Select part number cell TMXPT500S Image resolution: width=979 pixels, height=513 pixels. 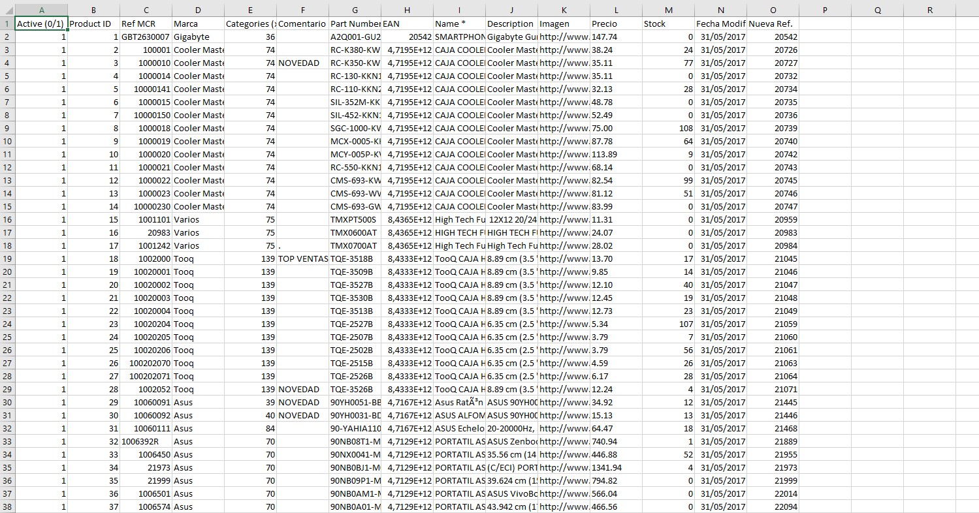355,219
